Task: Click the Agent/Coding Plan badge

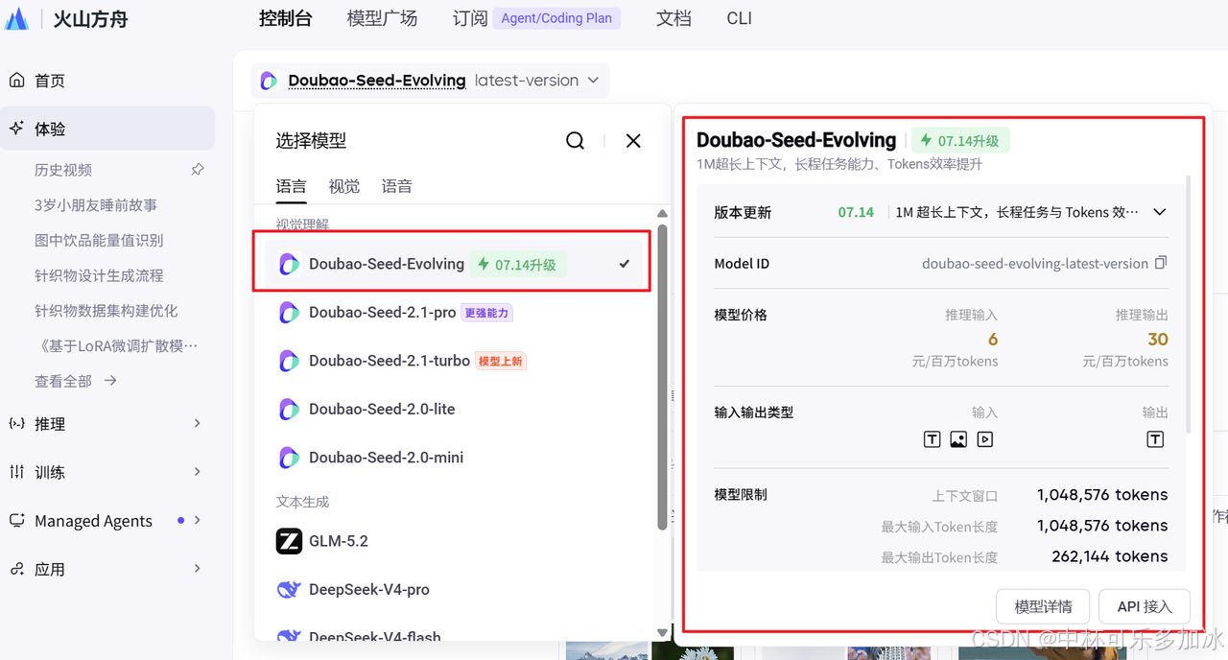Action: click(x=556, y=18)
